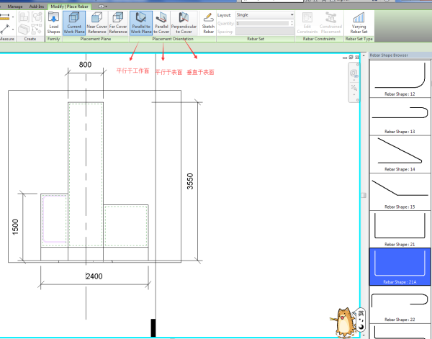Click the Family panel label
The height and width of the screenshot is (339, 432).
53,39
